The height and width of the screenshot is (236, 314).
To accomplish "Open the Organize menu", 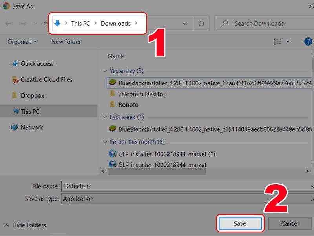I will (x=22, y=42).
